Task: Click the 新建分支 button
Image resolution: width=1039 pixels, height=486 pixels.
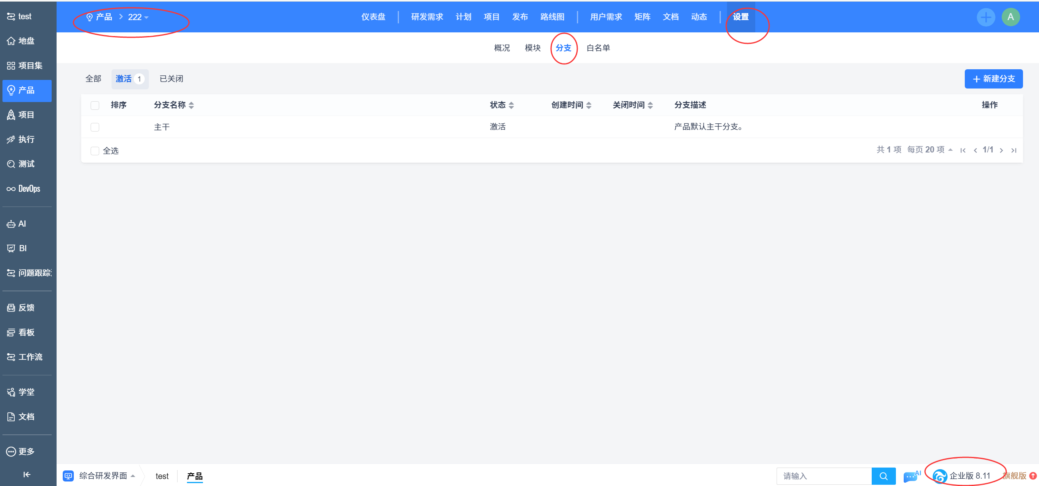Action: coord(993,79)
